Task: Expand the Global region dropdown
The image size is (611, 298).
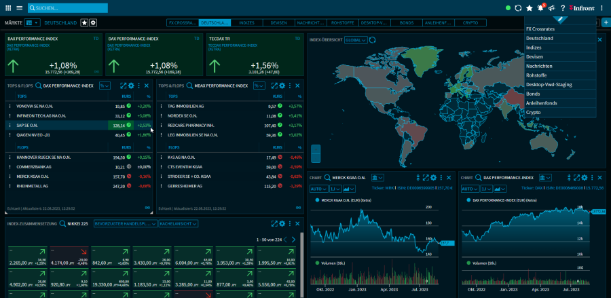Action: pyautogui.click(x=356, y=40)
